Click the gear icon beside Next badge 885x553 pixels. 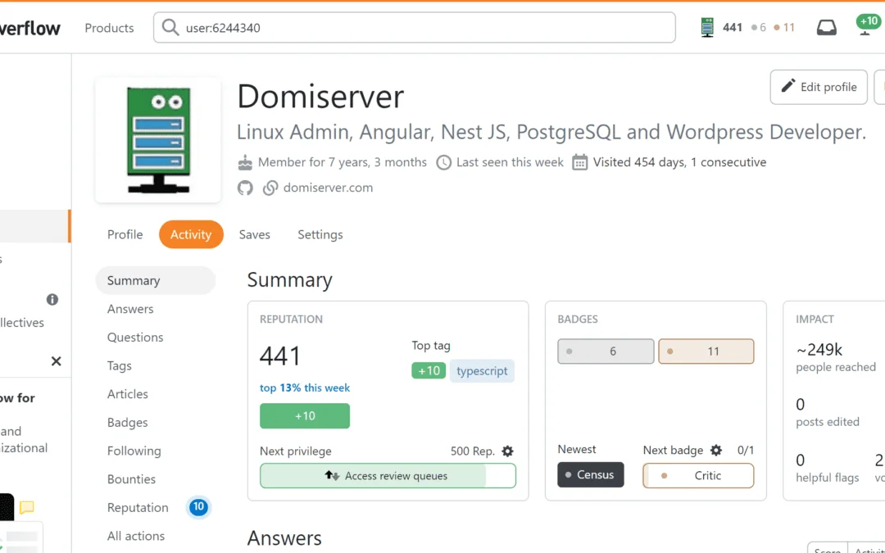pos(716,450)
